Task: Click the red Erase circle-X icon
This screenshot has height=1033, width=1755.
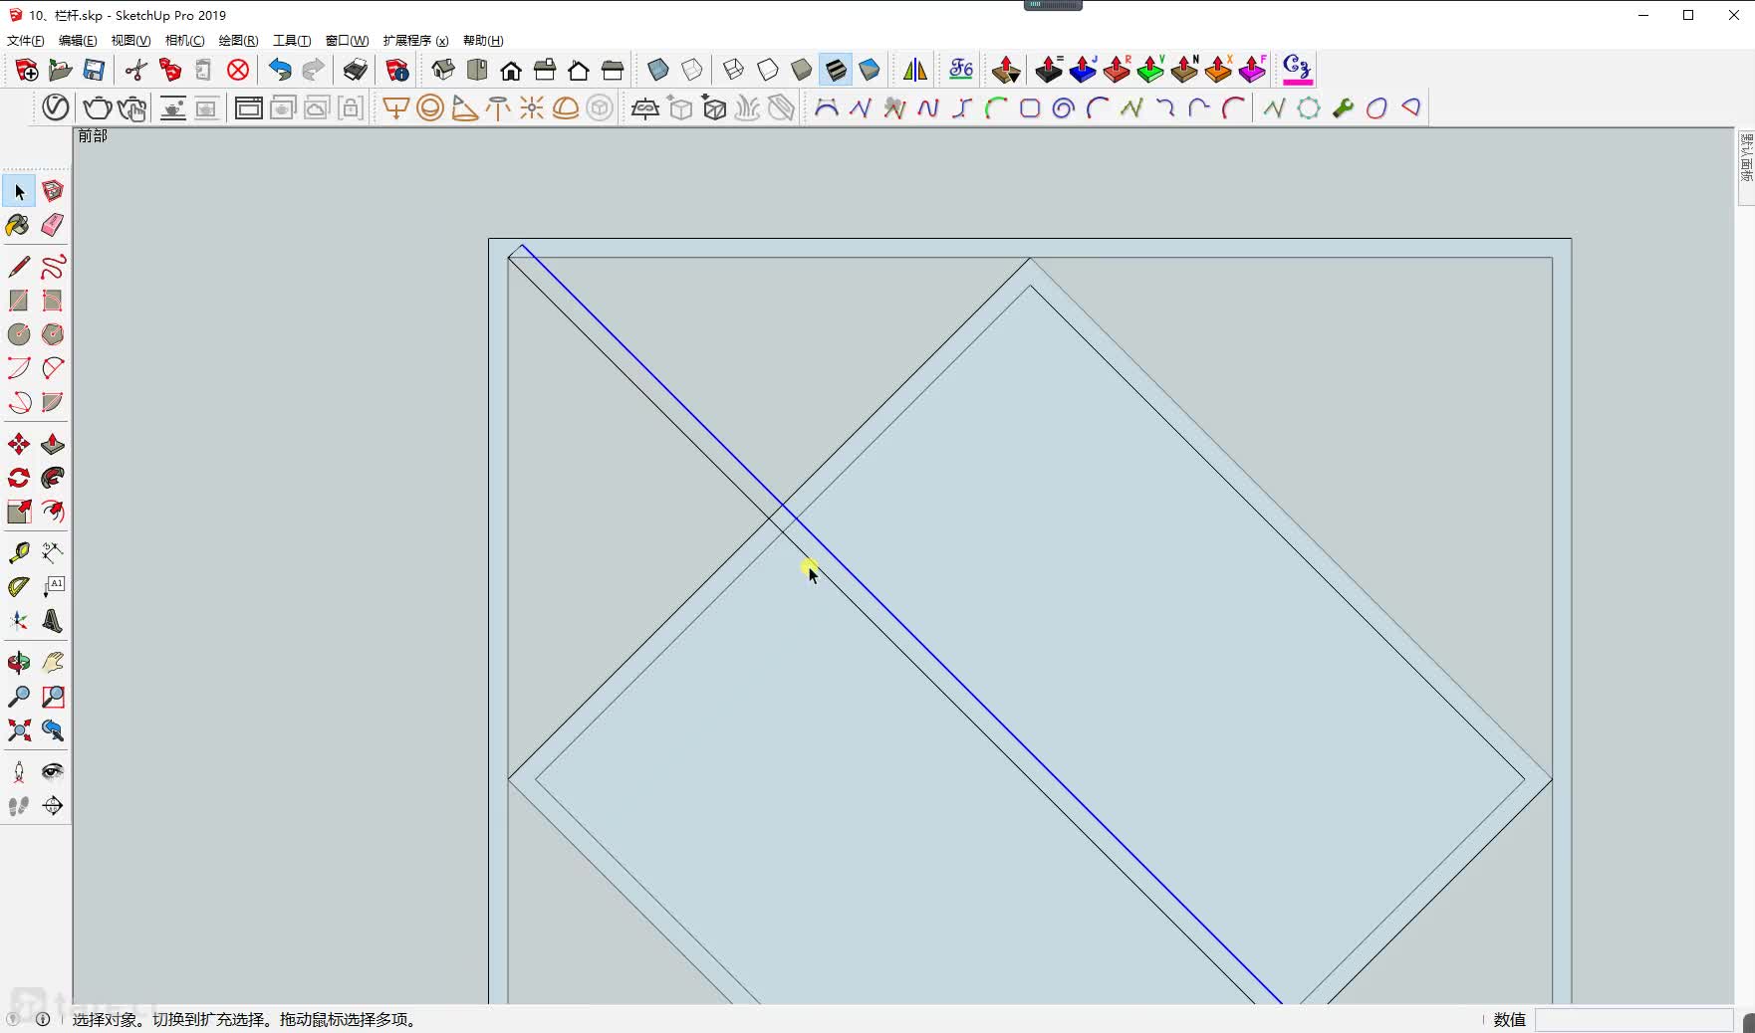Action: (x=238, y=70)
